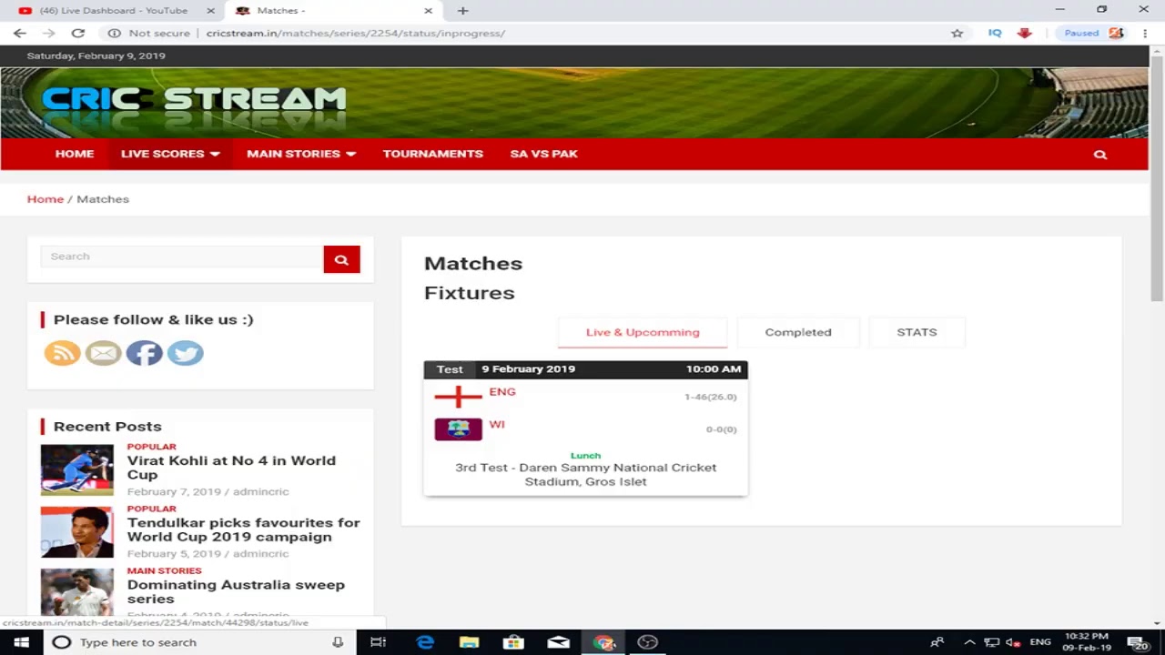
Task: Open the TOURNAMENTS menu item
Action: (x=433, y=154)
